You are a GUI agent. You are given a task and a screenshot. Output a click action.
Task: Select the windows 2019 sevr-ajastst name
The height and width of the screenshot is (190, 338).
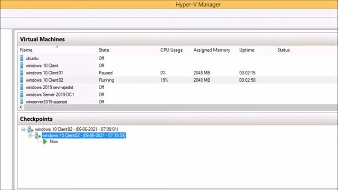click(x=49, y=87)
